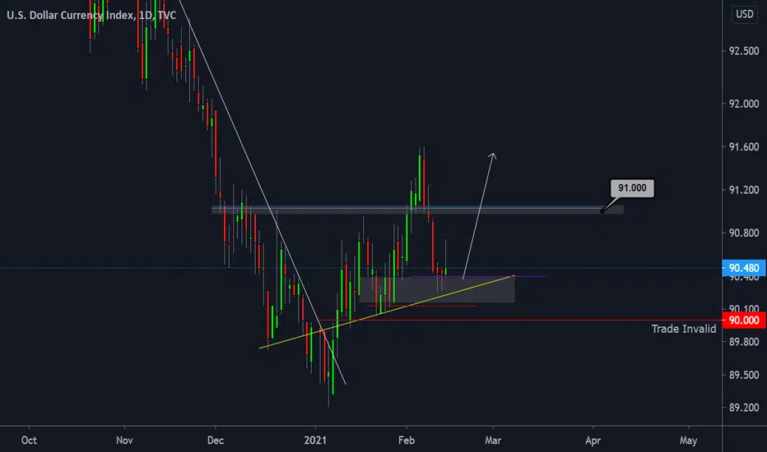Click the 89.200 price axis label

tap(743, 408)
